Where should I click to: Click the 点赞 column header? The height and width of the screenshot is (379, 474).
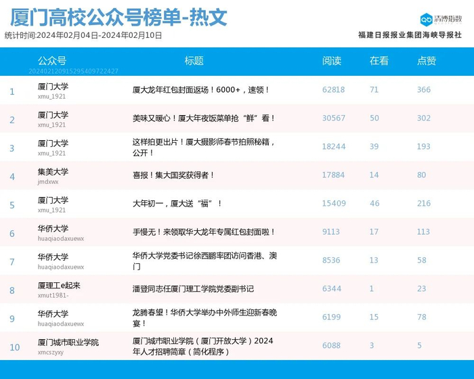coord(426,61)
